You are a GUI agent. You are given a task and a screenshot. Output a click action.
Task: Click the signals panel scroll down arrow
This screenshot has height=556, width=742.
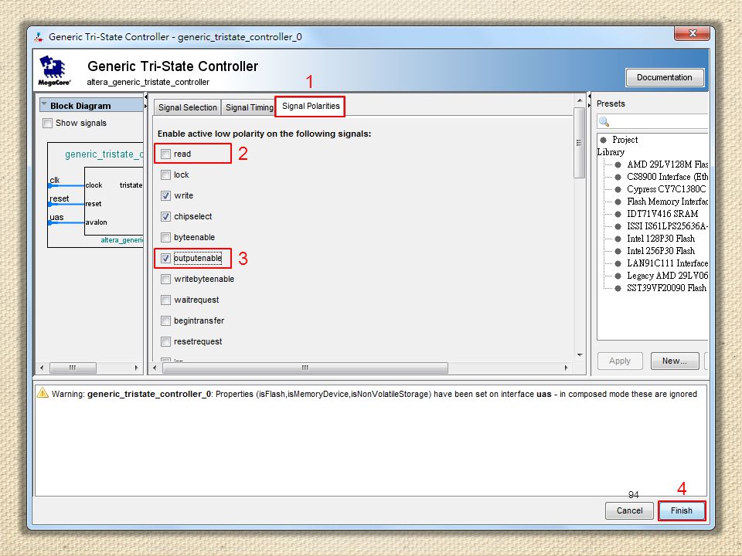pyautogui.click(x=579, y=355)
